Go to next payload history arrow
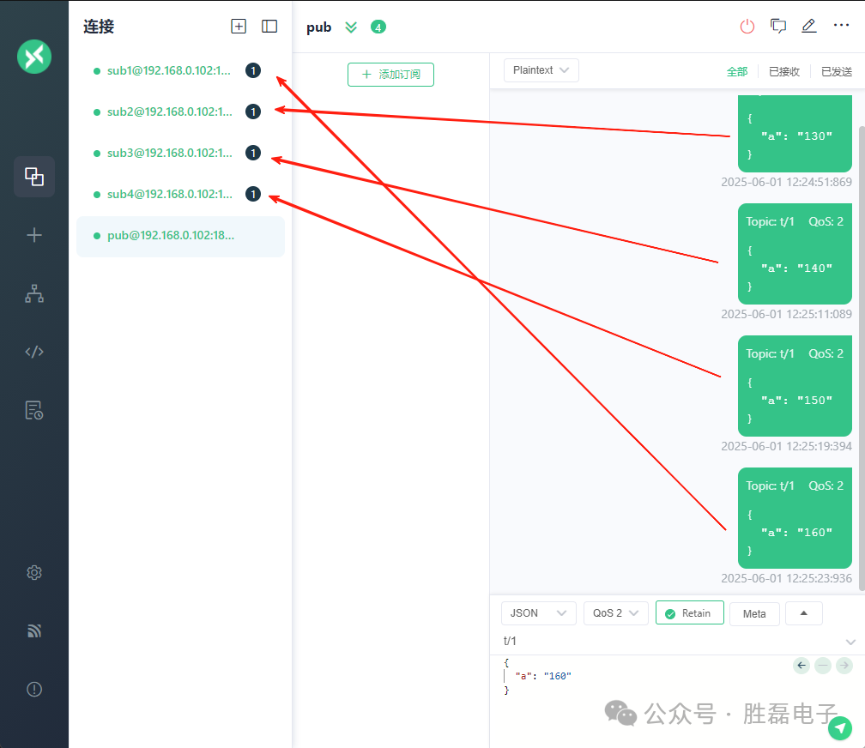 pos(844,666)
